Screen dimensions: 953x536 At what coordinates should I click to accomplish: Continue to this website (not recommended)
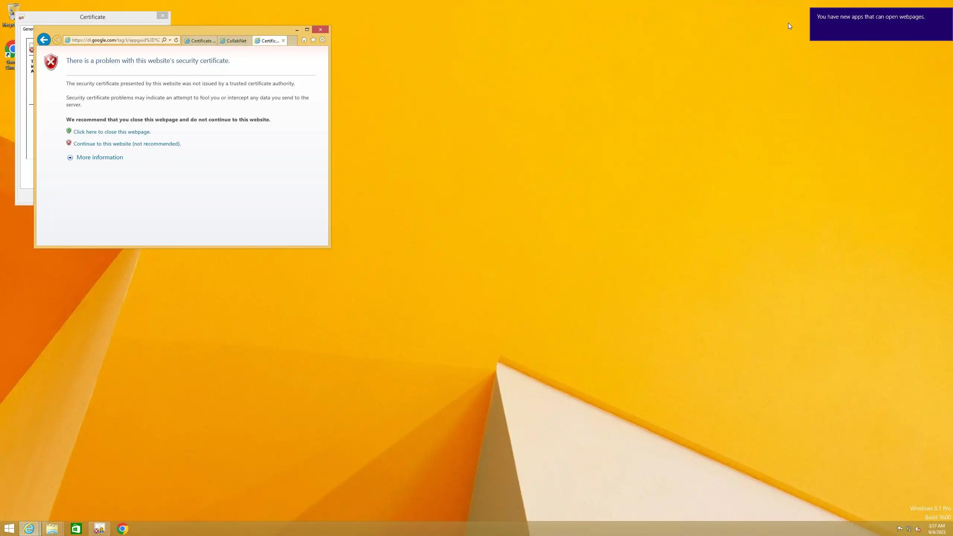127,144
